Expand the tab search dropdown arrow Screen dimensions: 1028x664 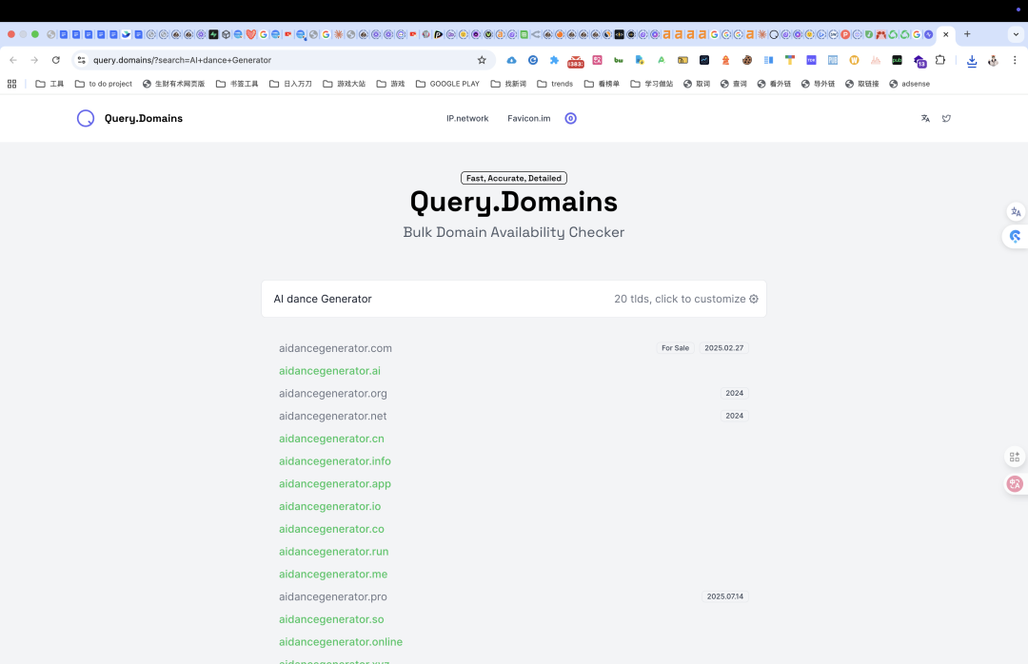1016,34
